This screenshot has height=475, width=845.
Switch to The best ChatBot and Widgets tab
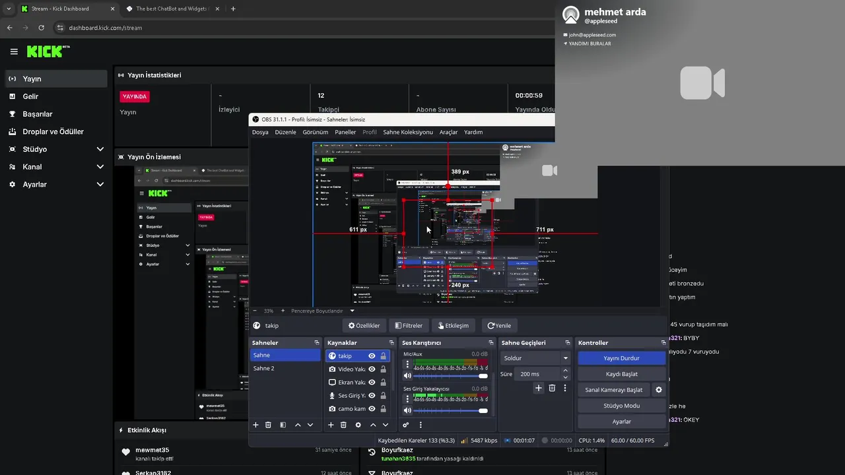point(174,9)
